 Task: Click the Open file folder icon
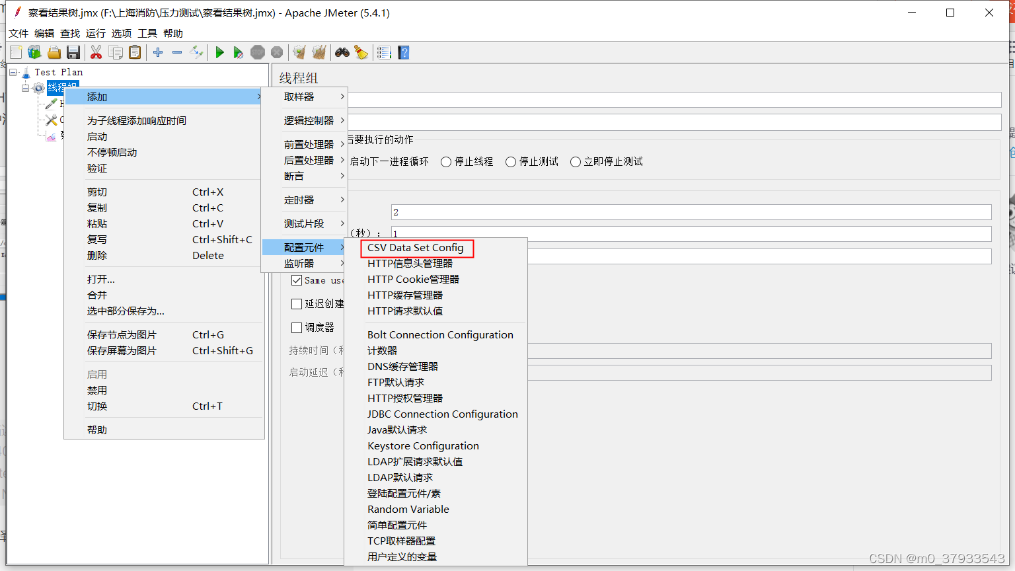(54, 52)
